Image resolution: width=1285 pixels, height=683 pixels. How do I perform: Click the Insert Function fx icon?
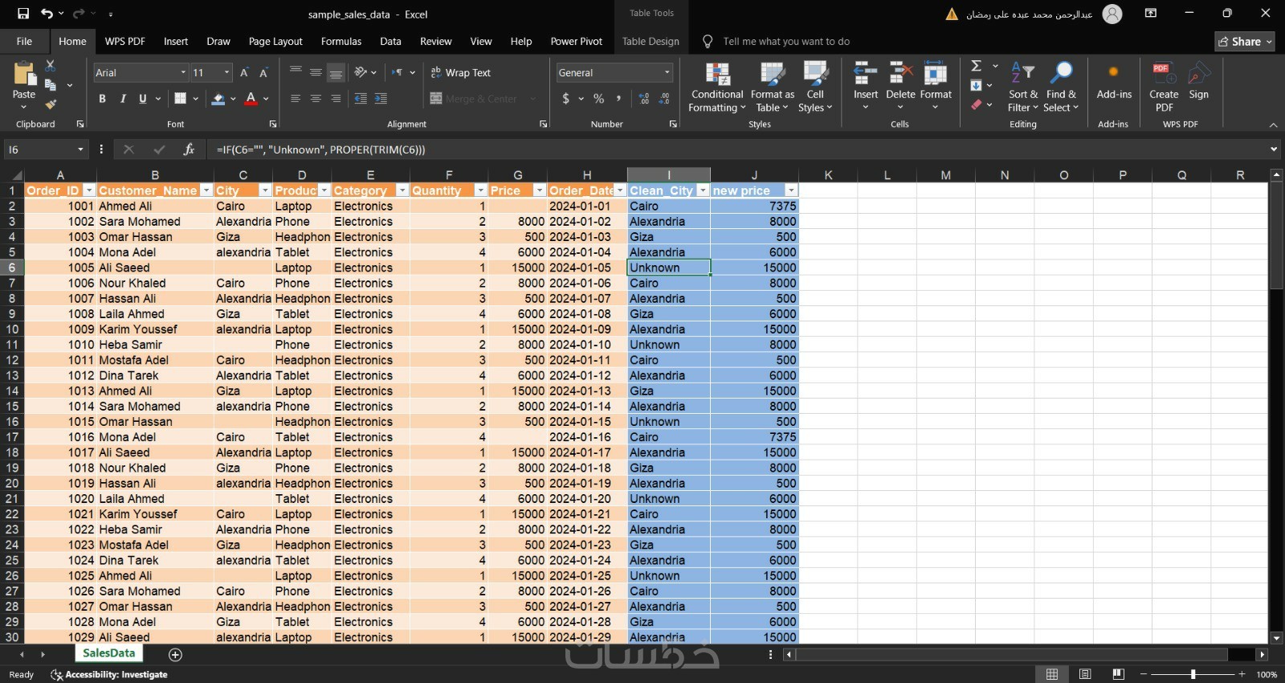(189, 149)
